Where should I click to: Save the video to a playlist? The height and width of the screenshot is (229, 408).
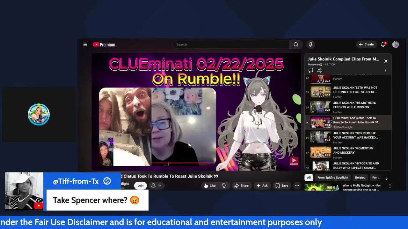coord(282,186)
